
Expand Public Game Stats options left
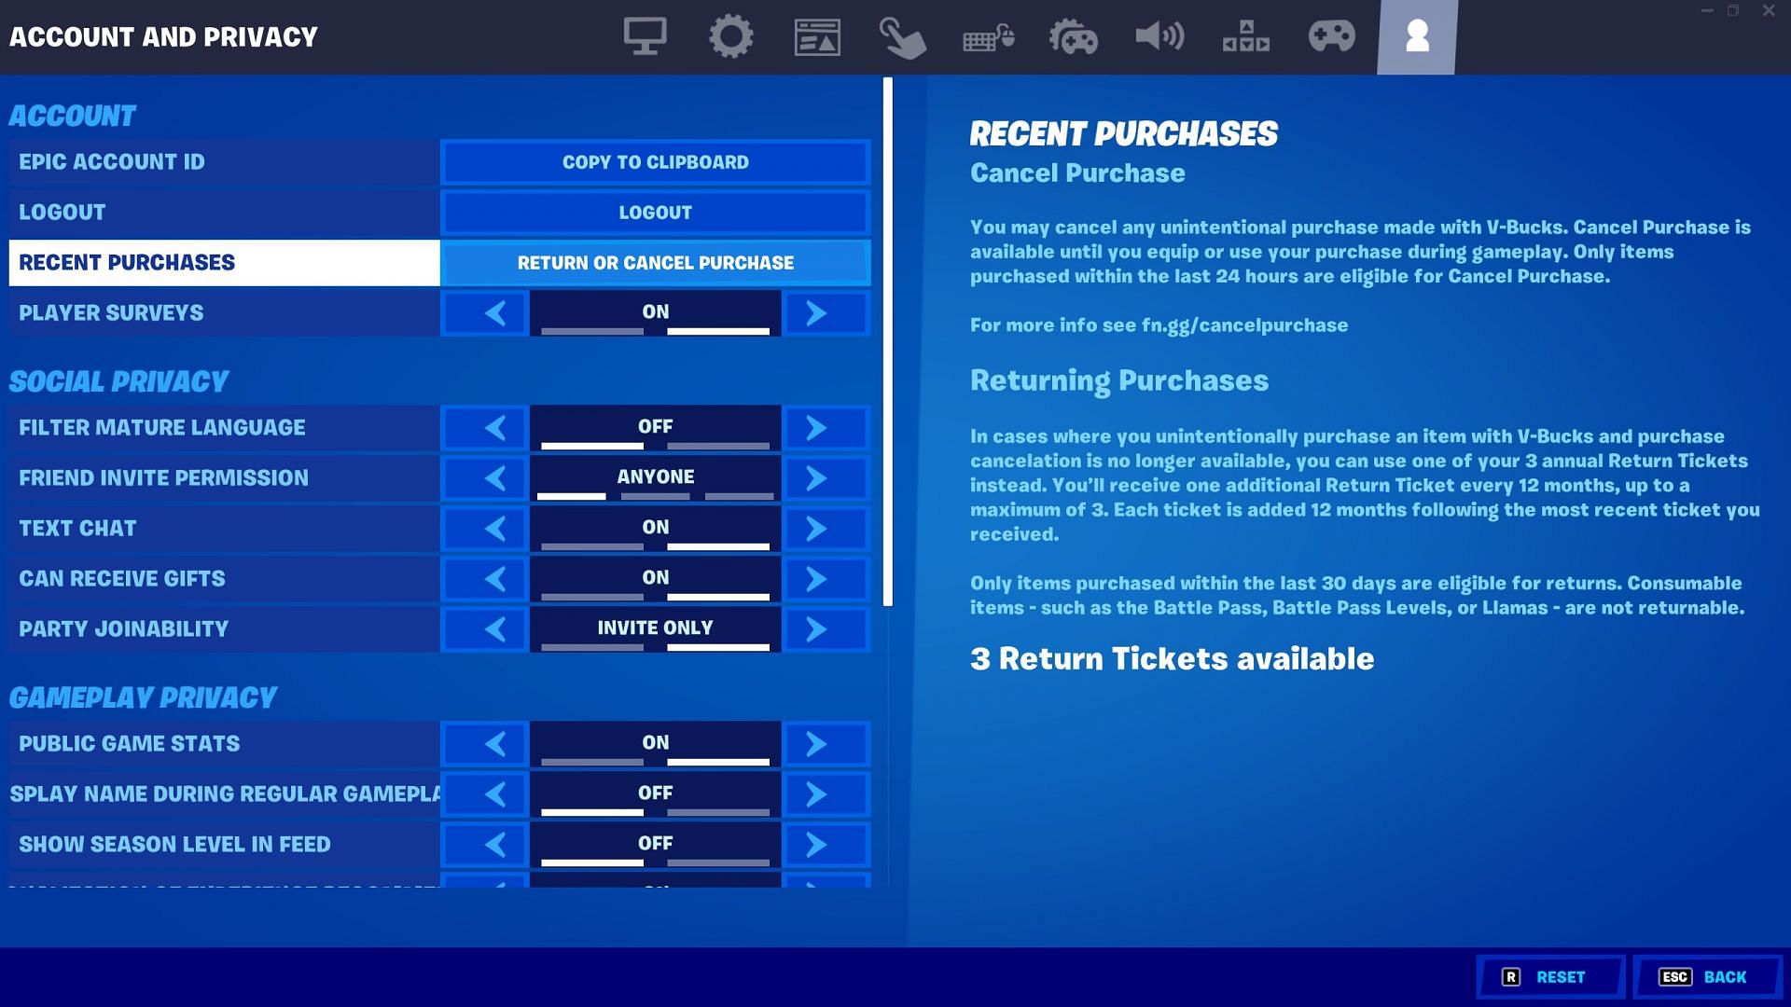494,744
